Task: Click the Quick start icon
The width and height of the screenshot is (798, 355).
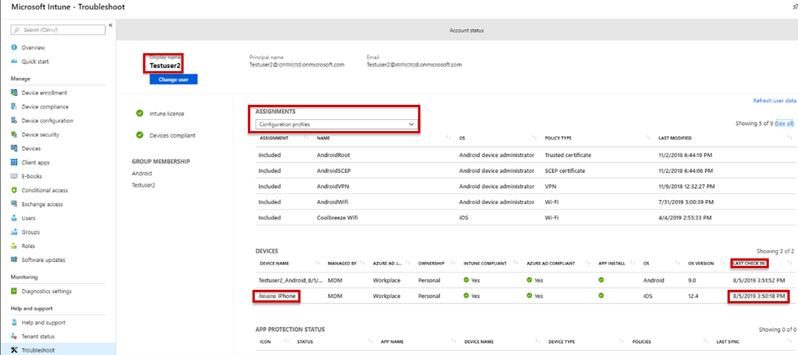Action: point(14,61)
